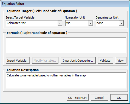
Task: Click the none denominator unit value
Action: pos(100,23)
